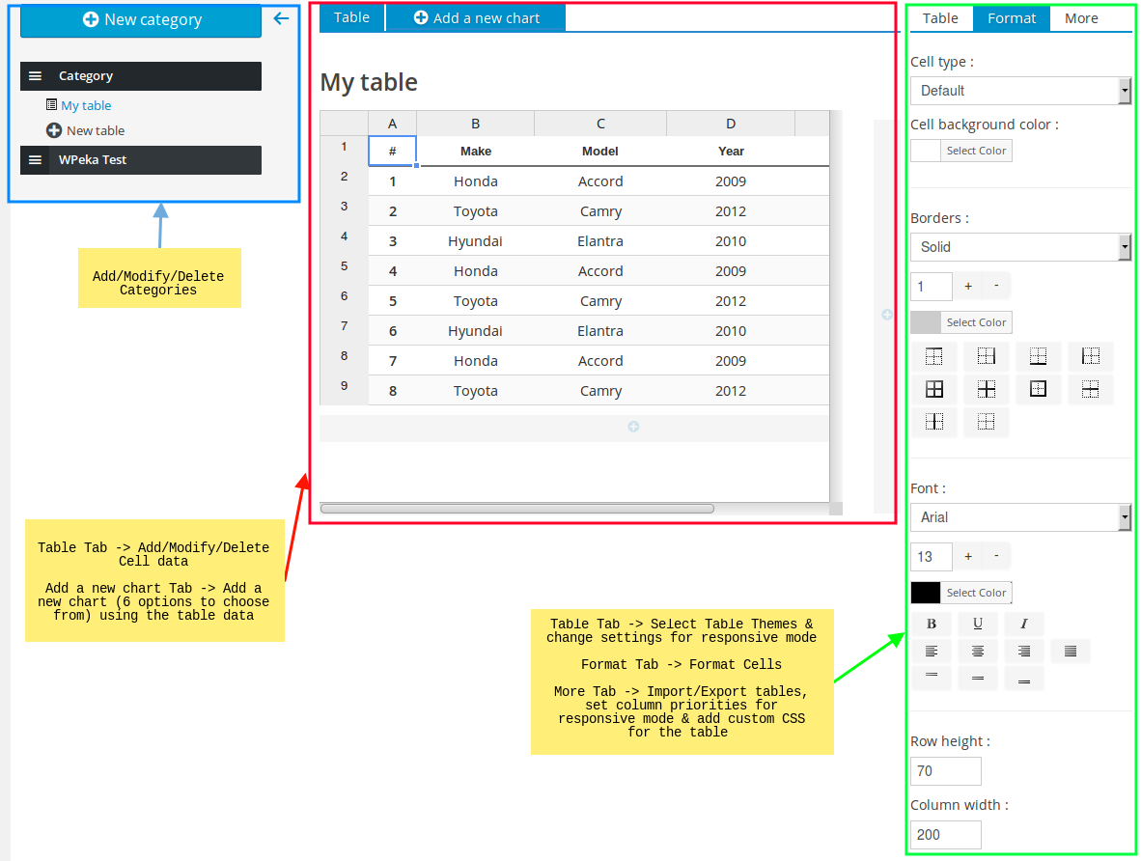Remove all borders with the no-border icon
Image resolution: width=1141 pixels, height=861 pixels.
pos(986,422)
